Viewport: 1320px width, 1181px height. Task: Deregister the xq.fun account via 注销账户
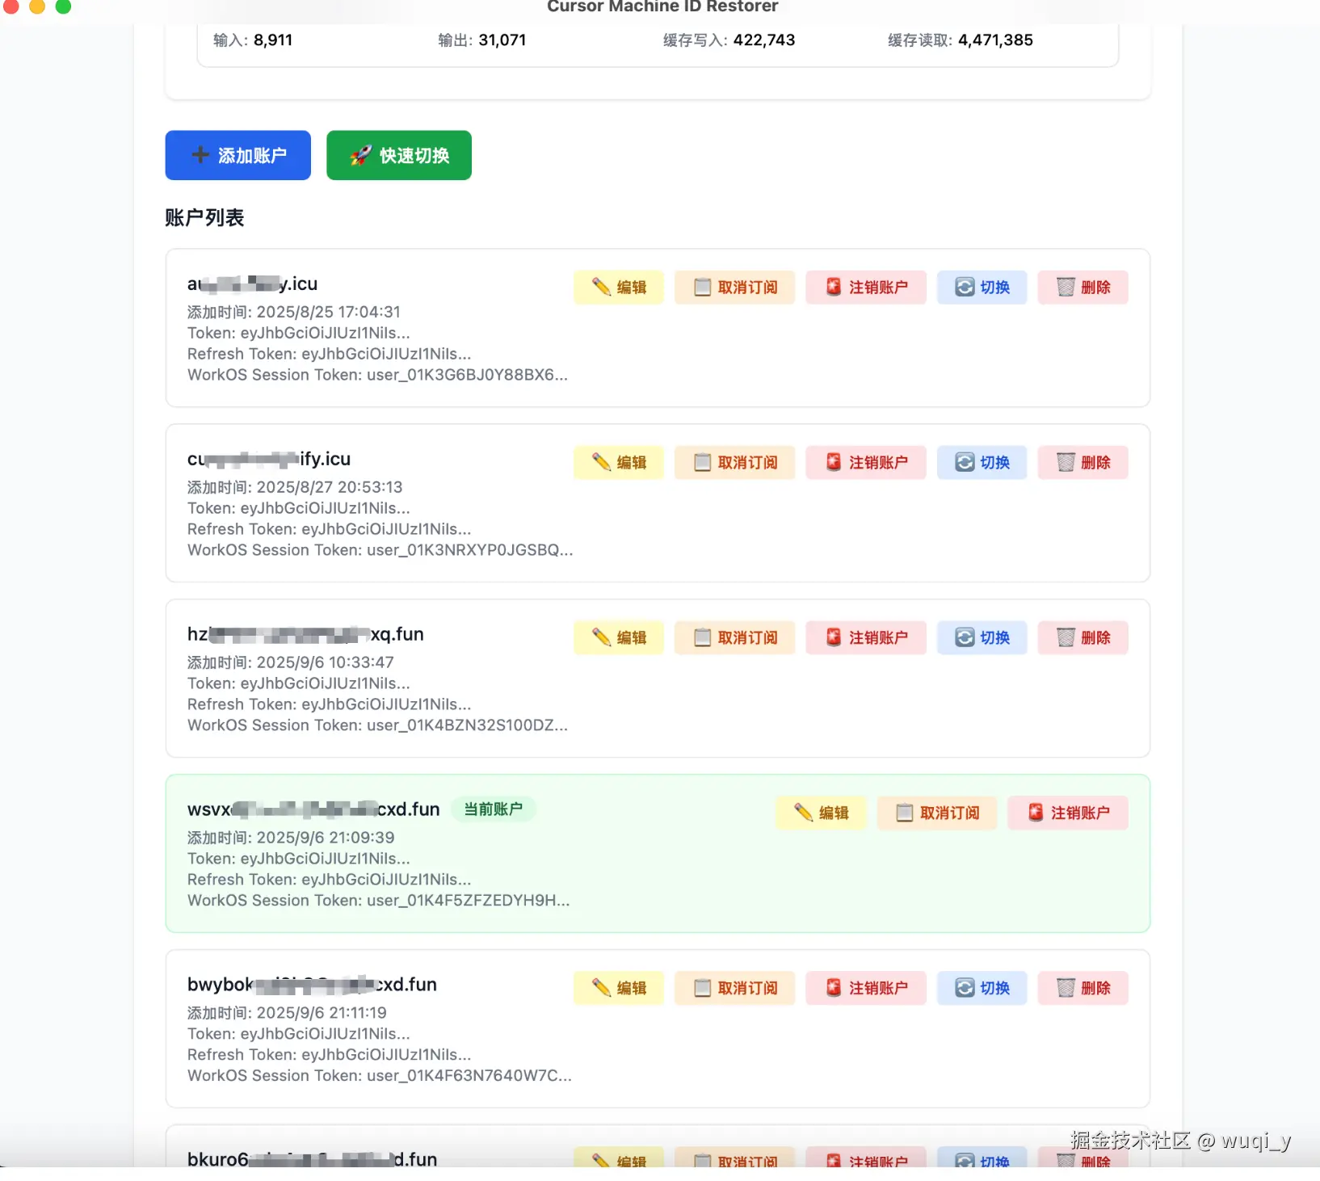[x=866, y=638]
